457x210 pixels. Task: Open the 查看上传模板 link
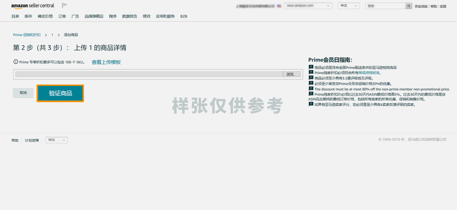click(x=106, y=62)
